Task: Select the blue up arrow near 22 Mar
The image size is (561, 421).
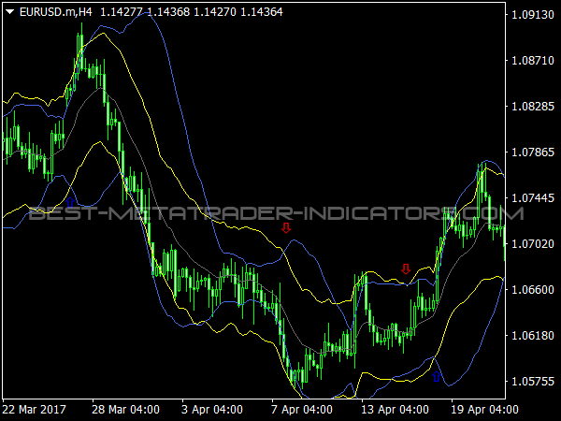Action: pos(70,202)
